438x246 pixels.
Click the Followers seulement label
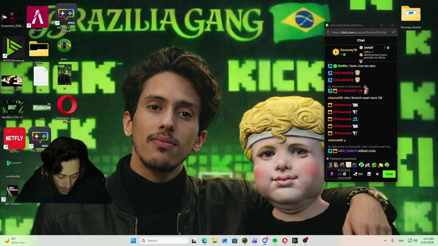(343, 159)
